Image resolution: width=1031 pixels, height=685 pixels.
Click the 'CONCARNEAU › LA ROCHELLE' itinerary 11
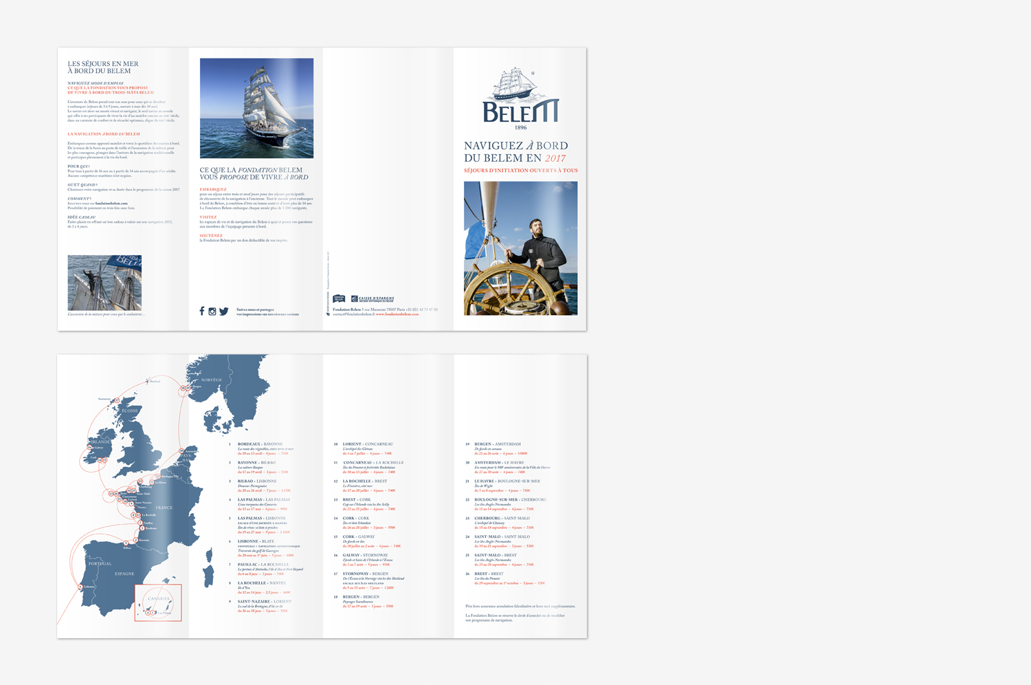373,463
